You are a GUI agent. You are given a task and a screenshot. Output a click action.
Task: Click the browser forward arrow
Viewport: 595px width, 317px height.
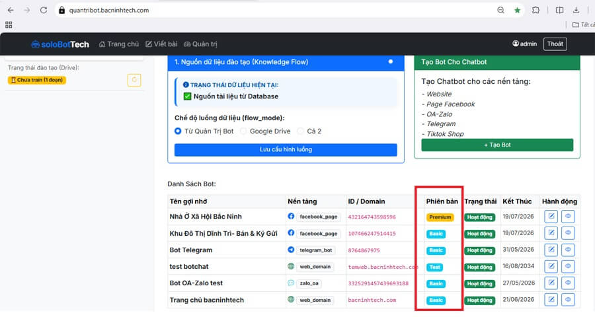pyautogui.click(x=27, y=11)
